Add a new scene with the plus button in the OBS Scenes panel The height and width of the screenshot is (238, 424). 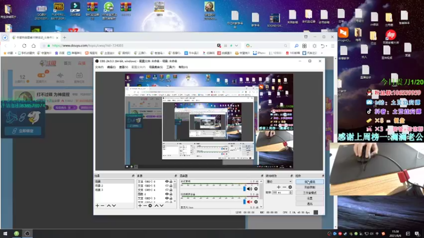point(98,206)
